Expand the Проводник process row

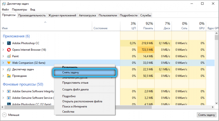click(x=3, y=76)
